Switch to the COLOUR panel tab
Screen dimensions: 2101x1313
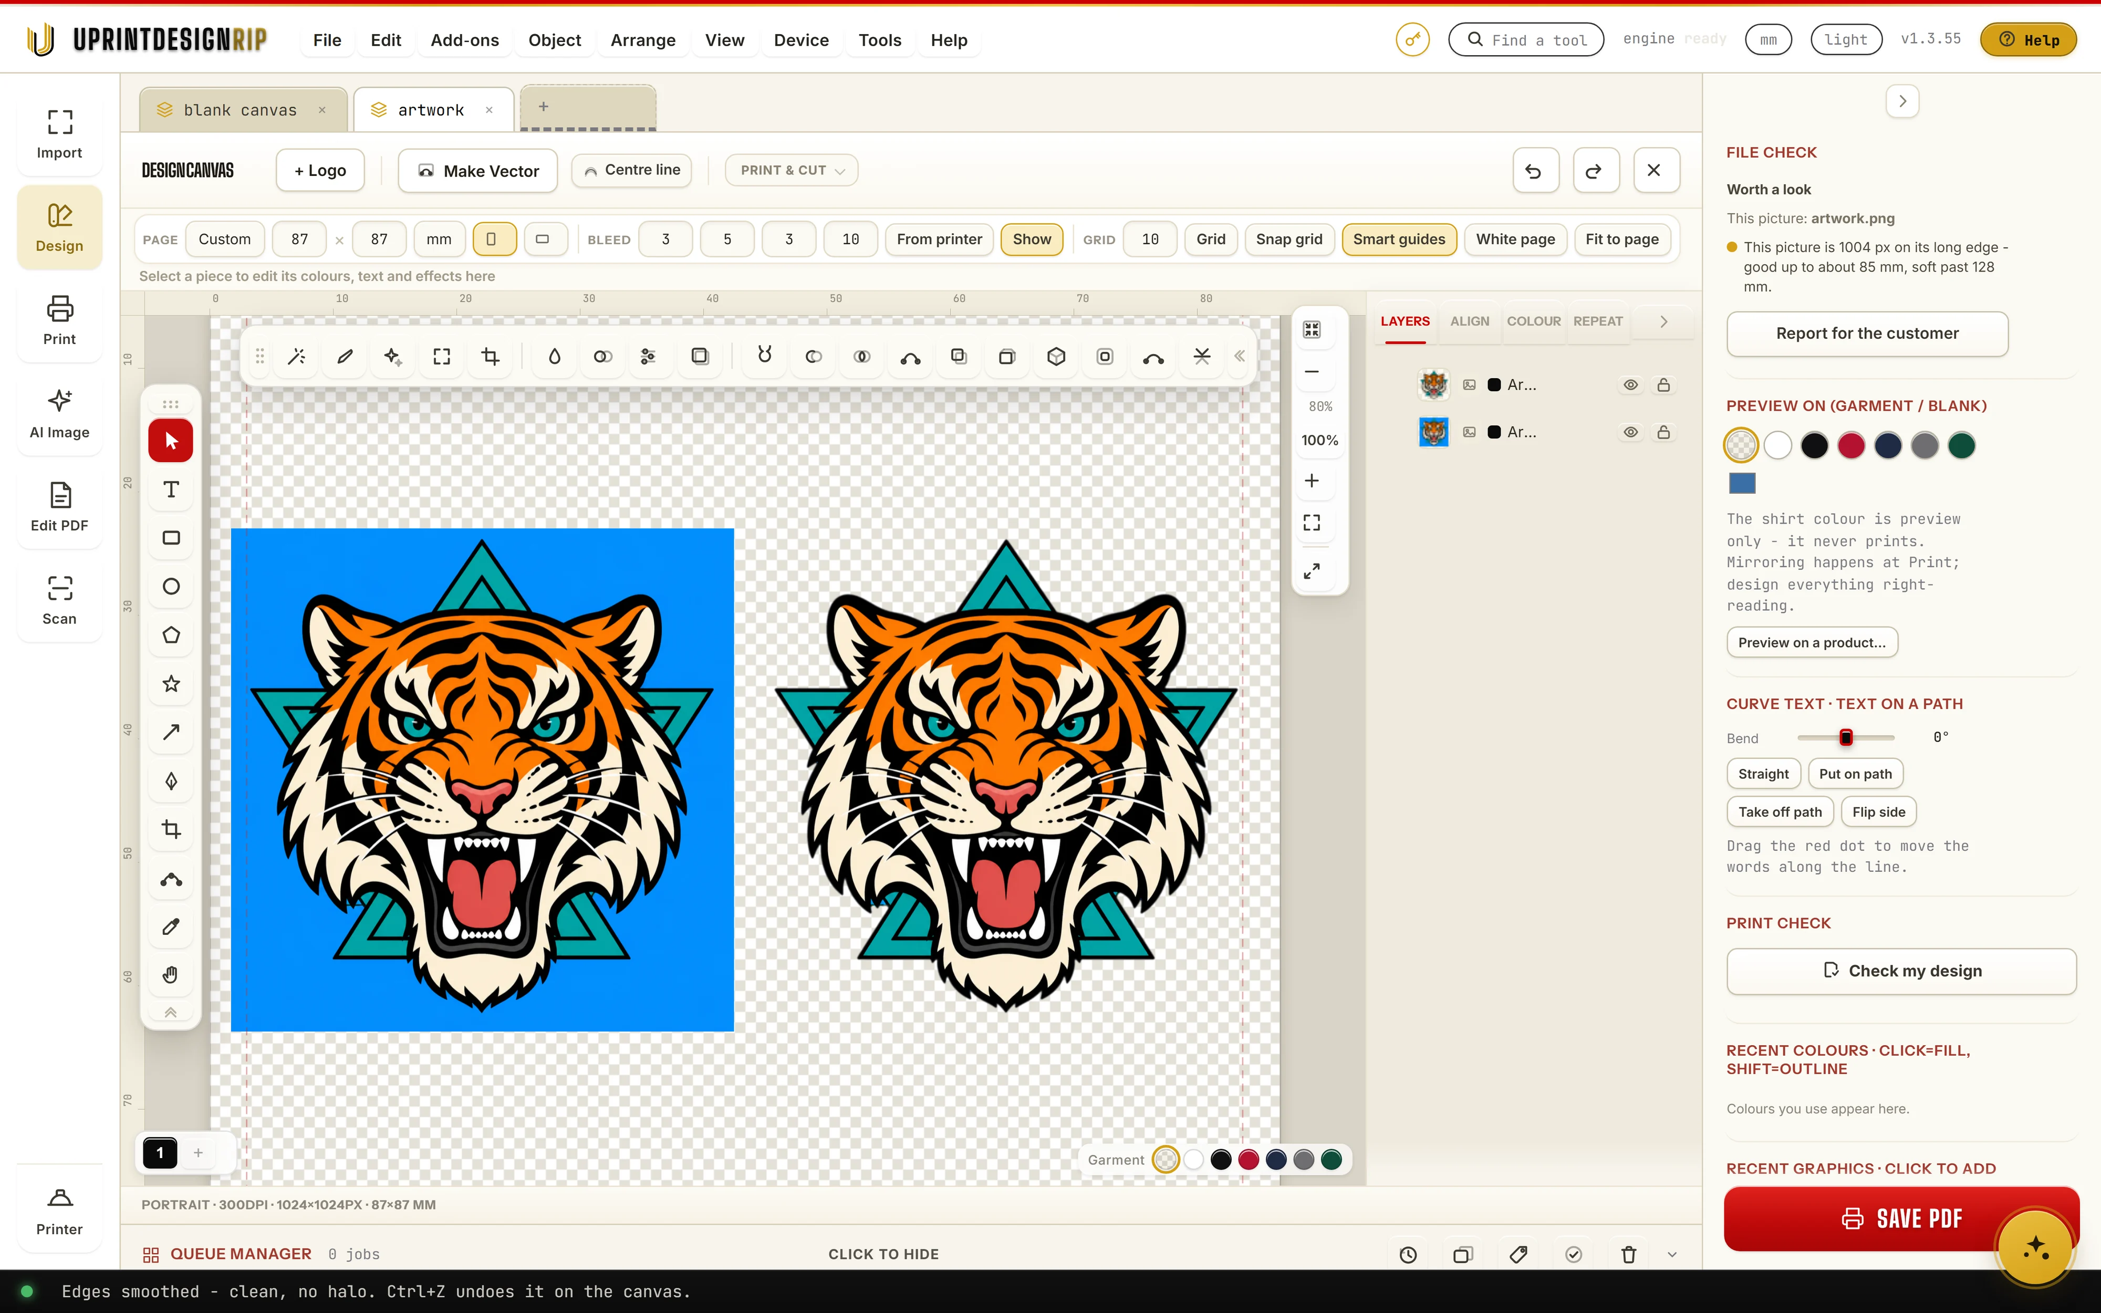click(x=1533, y=321)
